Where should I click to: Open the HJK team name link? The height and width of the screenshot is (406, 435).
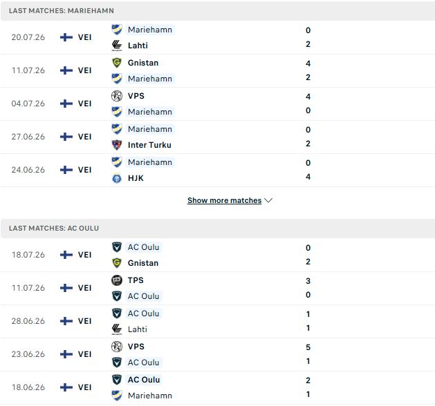coord(136,178)
